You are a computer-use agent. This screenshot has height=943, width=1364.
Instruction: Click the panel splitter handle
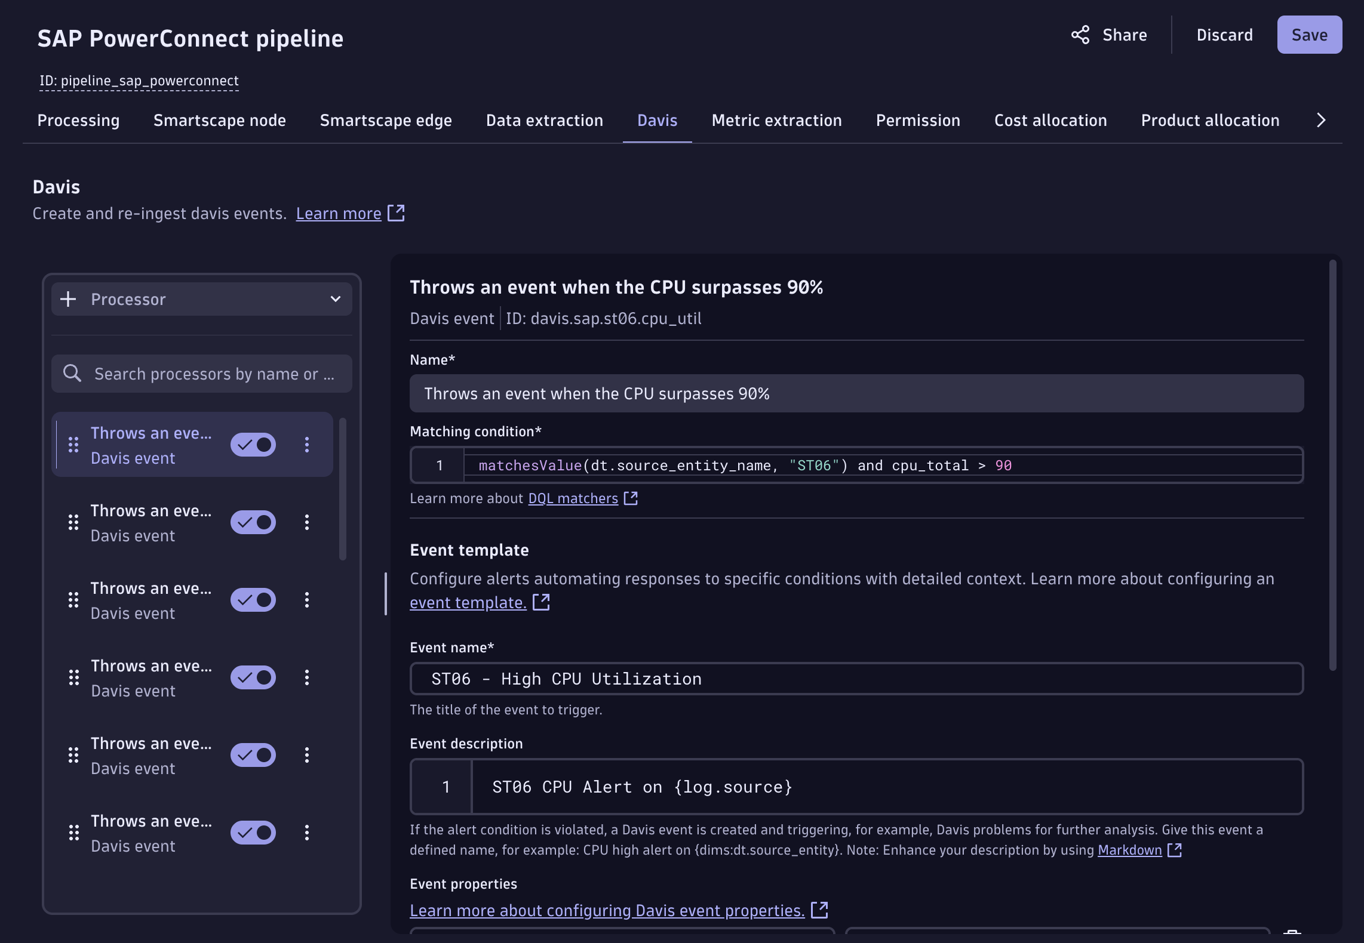[386, 594]
